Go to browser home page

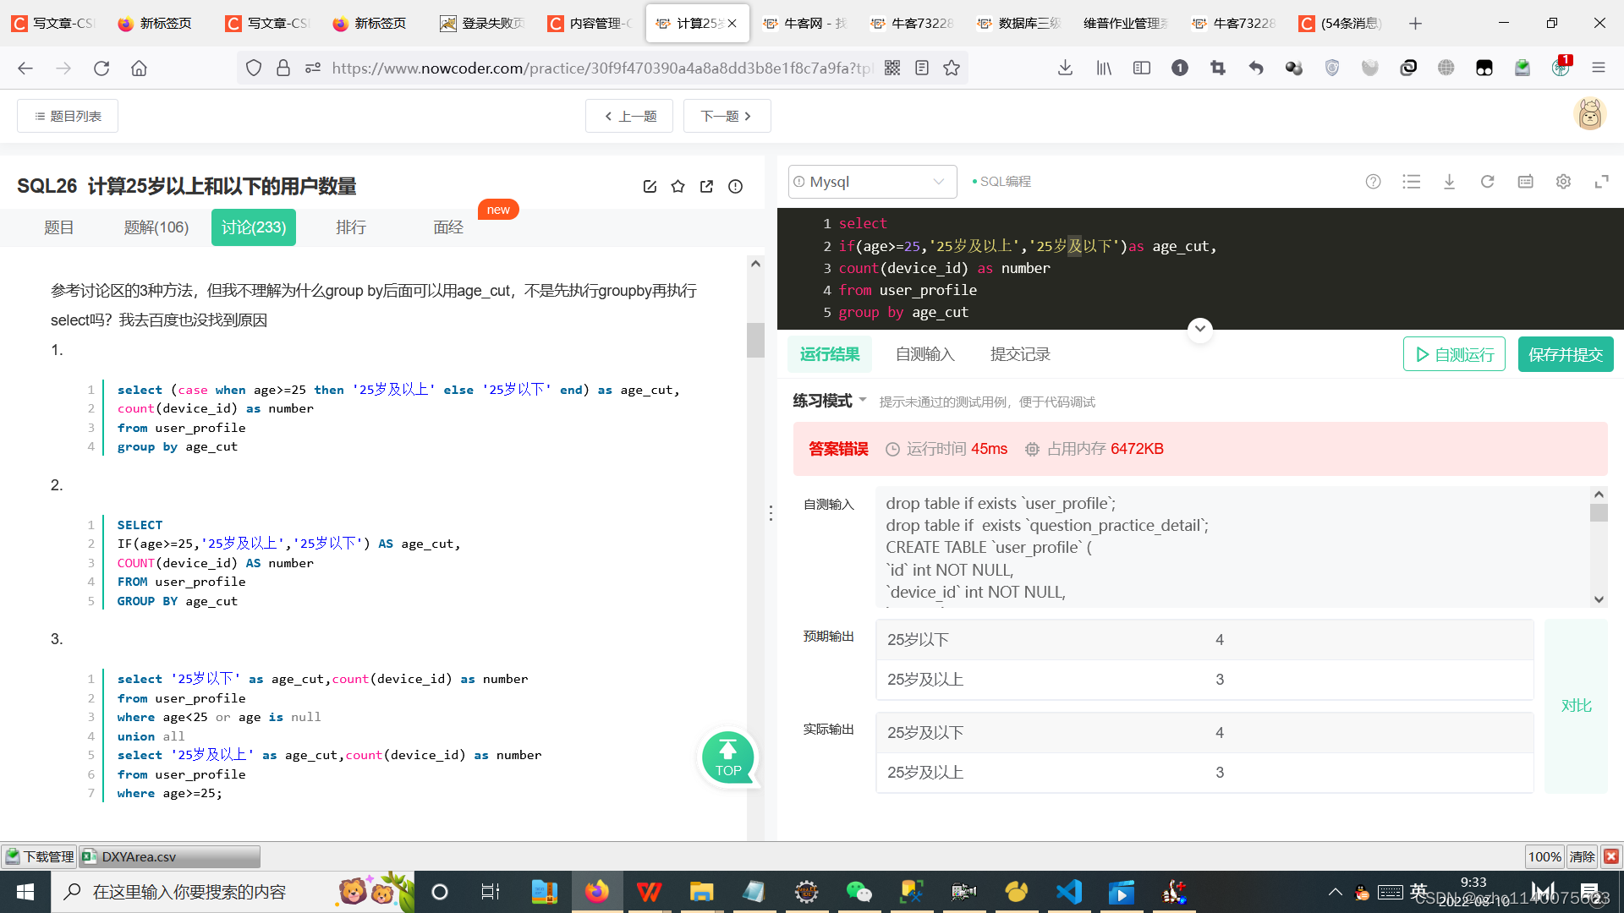[x=139, y=68]
